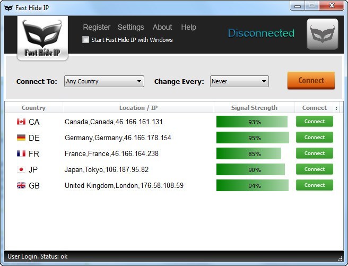
Task: Click the title bar mask icon
Action: click(8, 8)
